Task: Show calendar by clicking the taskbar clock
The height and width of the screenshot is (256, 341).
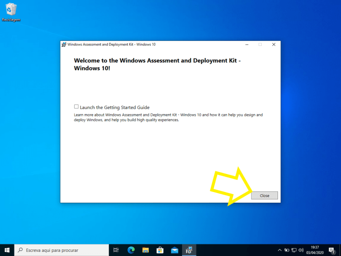Action: coord(315,250)
